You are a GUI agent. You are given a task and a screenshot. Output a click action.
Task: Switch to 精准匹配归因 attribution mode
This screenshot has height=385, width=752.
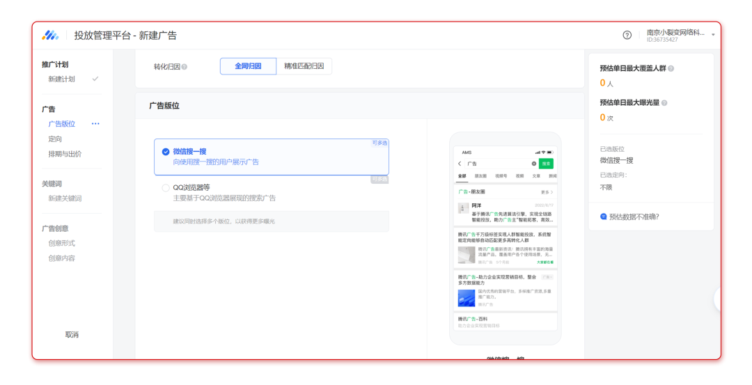(304, 66)
